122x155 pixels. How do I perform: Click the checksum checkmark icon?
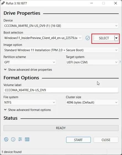tap(88, 38)
